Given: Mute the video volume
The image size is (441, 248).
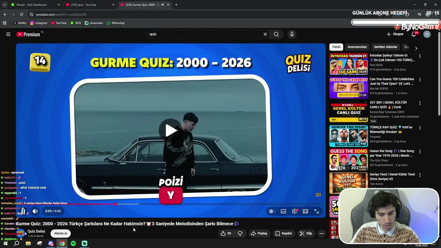Looking at the screenshot, I should 35,211.
